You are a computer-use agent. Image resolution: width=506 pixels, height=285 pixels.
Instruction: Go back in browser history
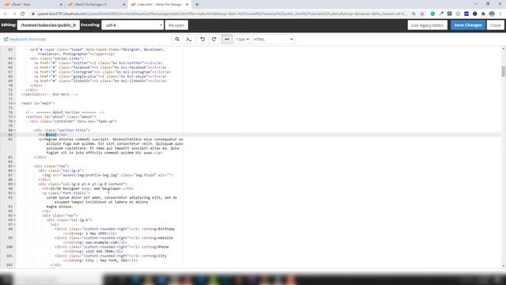pos(6,13)
